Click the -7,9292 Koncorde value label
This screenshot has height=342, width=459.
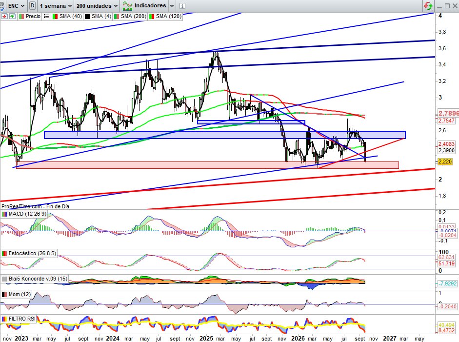tap(447, 283)
